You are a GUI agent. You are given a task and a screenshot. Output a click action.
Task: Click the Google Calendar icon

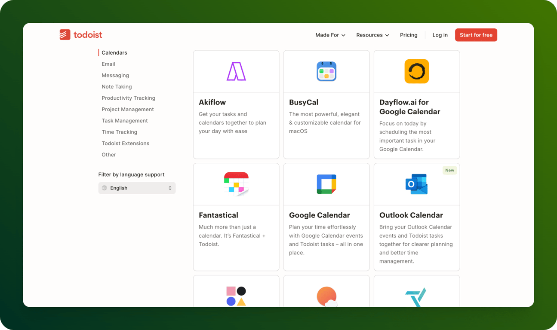click(326, 183)
